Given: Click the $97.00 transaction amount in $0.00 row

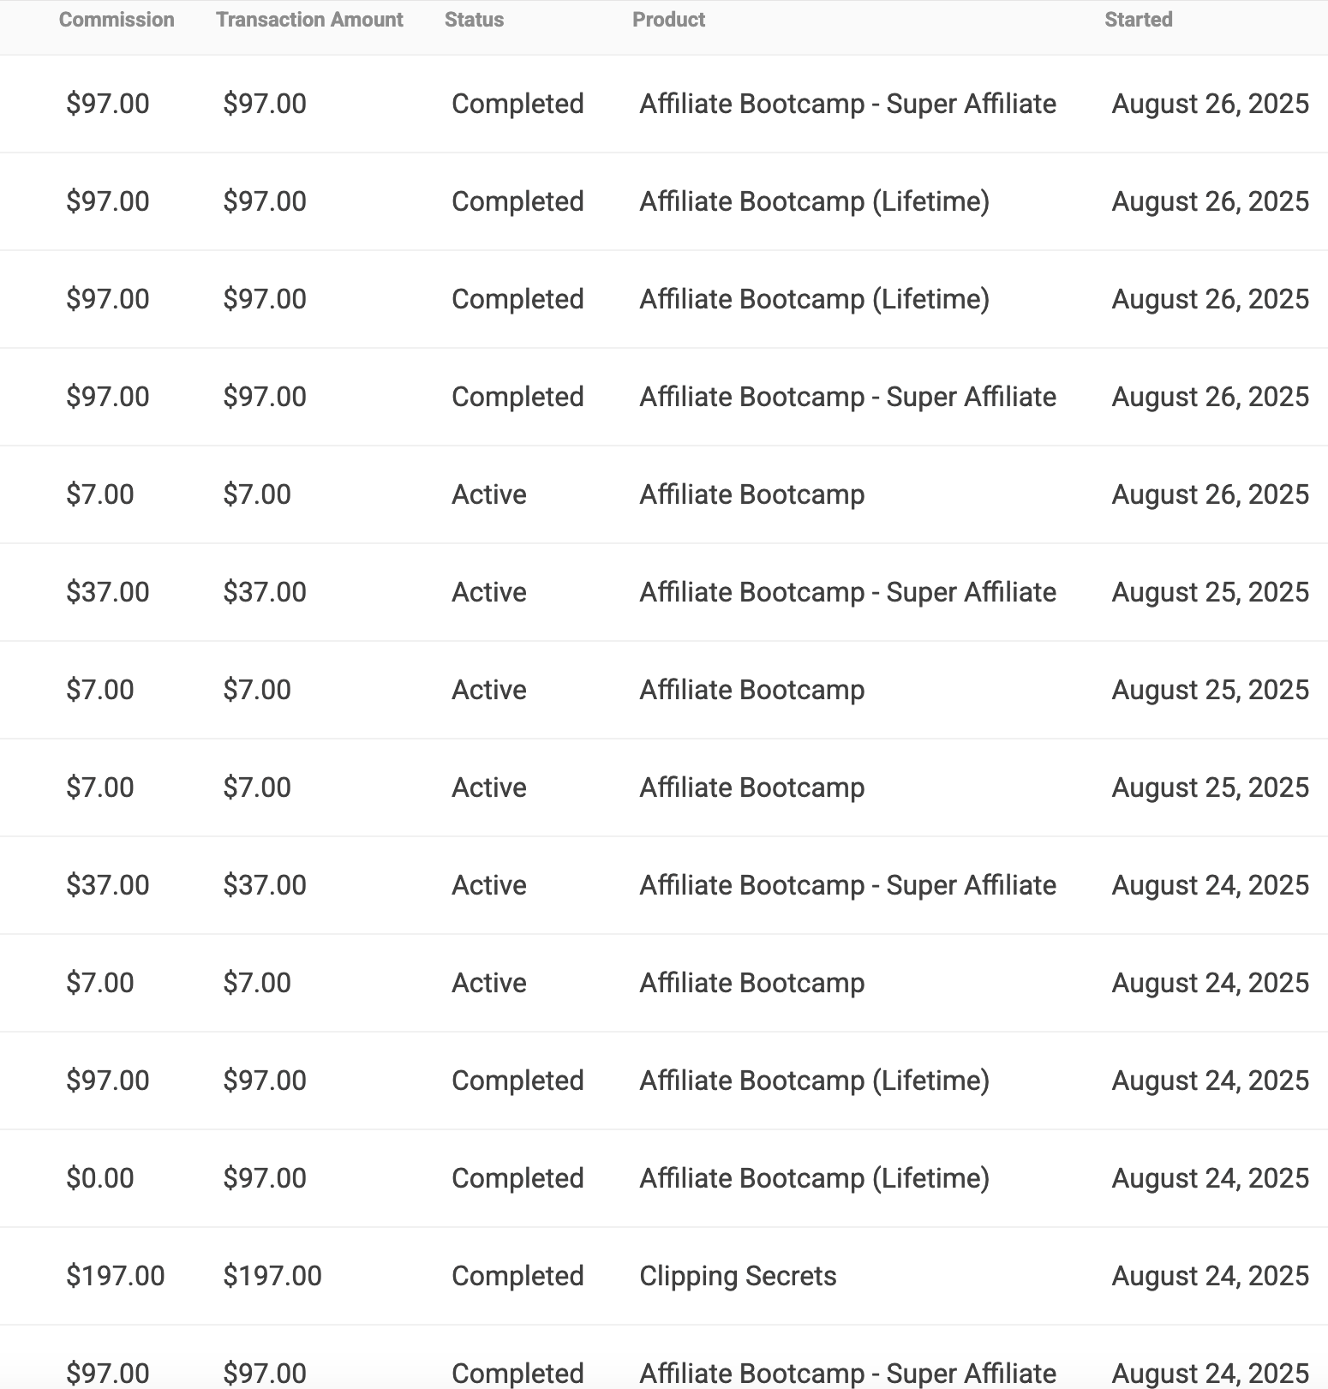Looking at the screenshot, I should 265,1178.
